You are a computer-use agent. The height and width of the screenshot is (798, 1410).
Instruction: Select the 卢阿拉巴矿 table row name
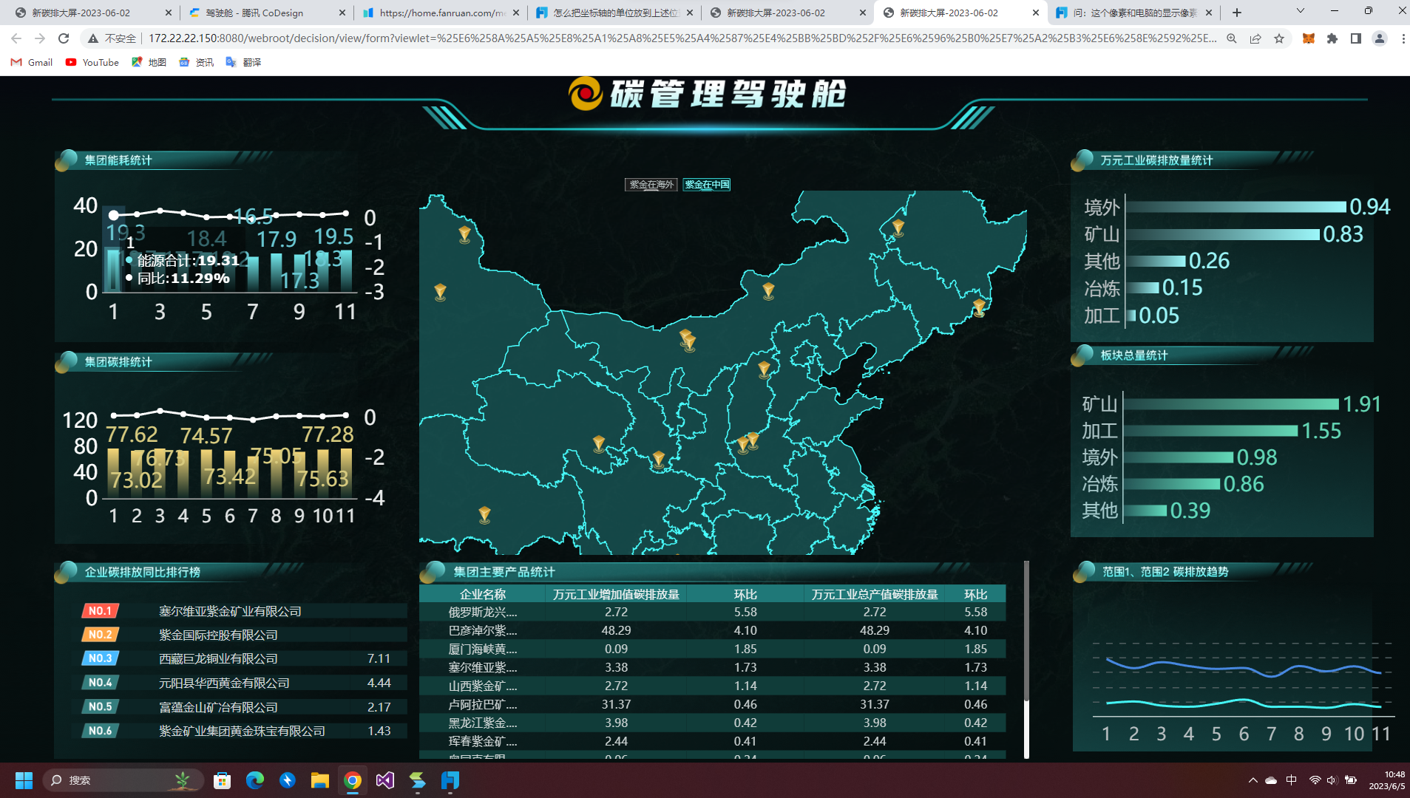[482, 704]
